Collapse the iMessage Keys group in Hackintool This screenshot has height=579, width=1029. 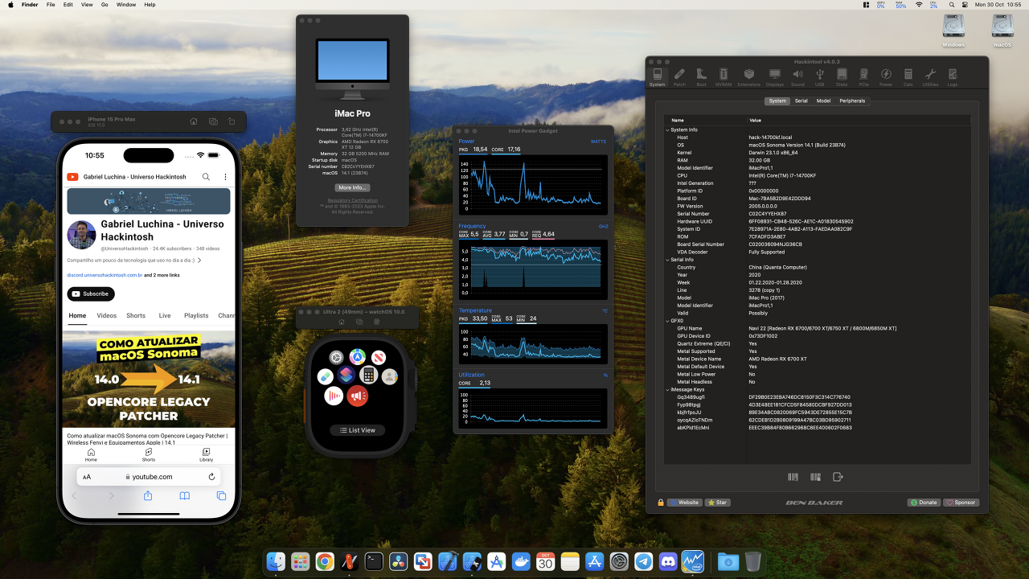point(667,389)
